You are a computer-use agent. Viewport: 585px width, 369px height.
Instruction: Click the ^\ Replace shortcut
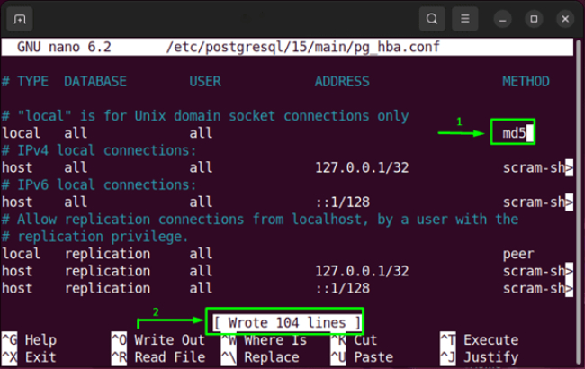click(260, 357)
